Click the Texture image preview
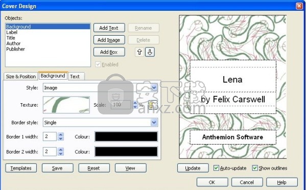 coord(66,105)
